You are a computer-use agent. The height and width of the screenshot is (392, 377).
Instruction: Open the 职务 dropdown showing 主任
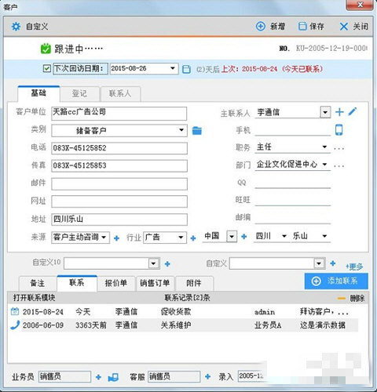point(324,147)
